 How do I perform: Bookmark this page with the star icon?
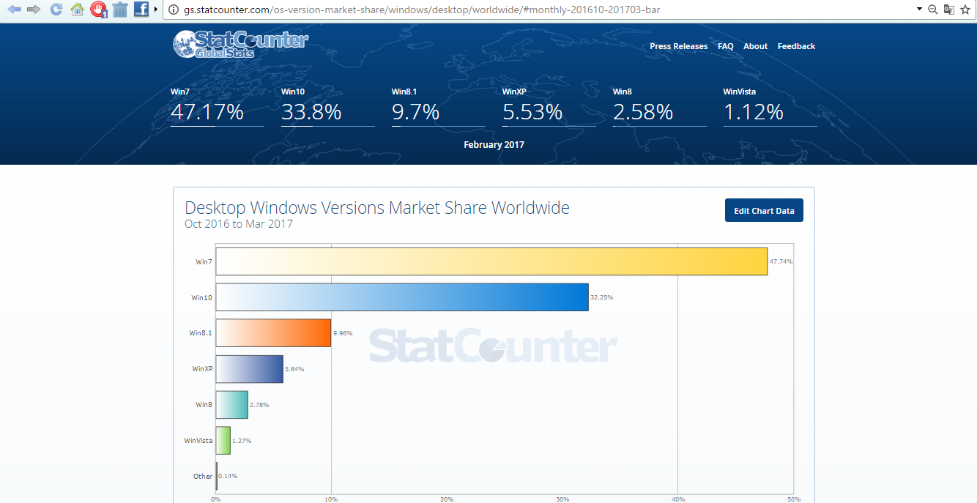(965, 10)
